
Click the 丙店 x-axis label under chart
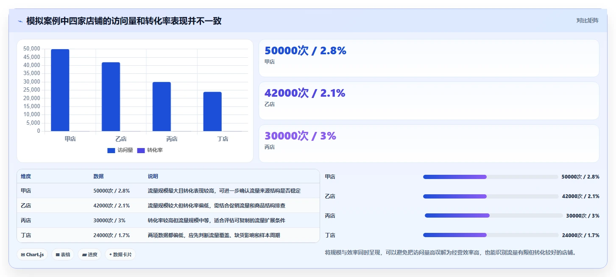[172, 139]
